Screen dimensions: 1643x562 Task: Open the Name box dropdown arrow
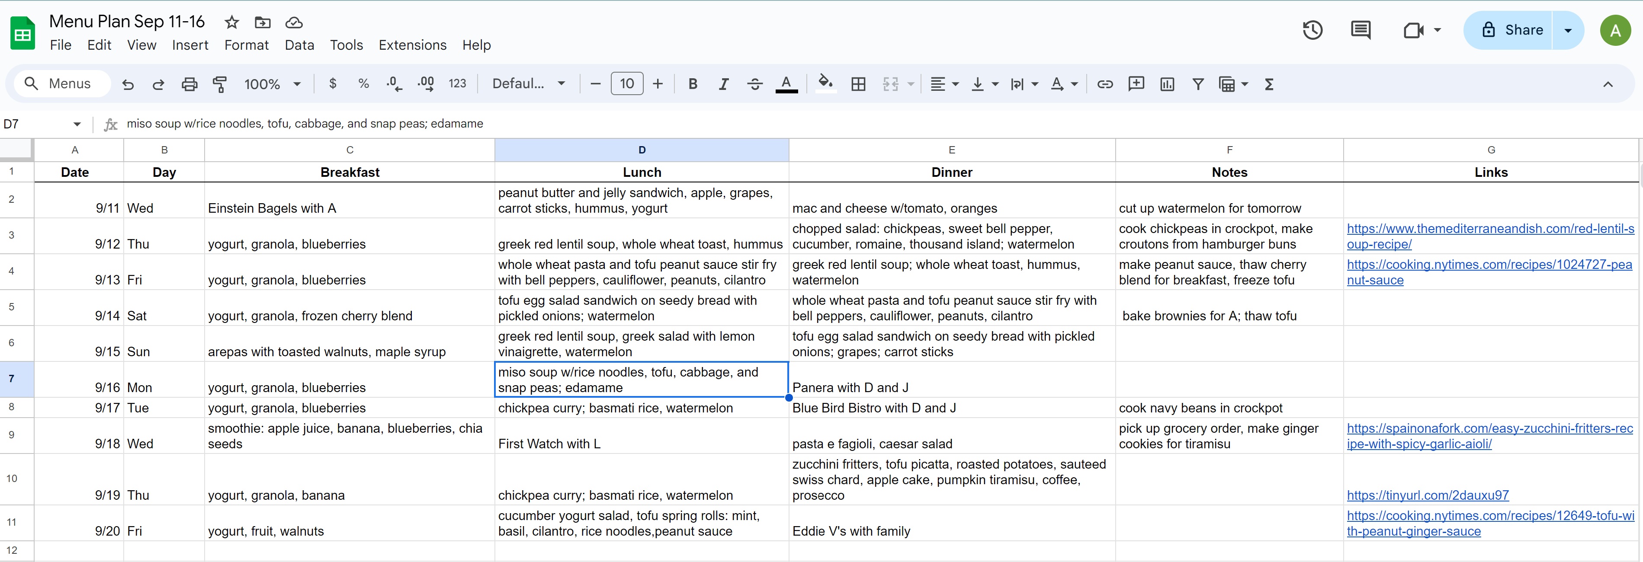point(77,124)
